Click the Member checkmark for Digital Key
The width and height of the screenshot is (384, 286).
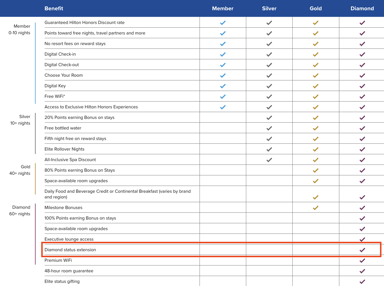point(223,86)
